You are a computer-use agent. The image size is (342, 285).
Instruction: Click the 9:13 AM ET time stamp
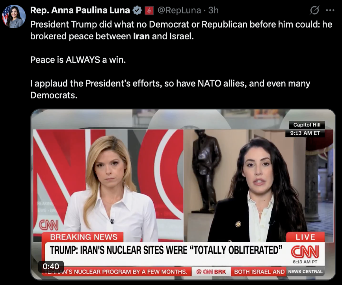(x=305, y=133)
